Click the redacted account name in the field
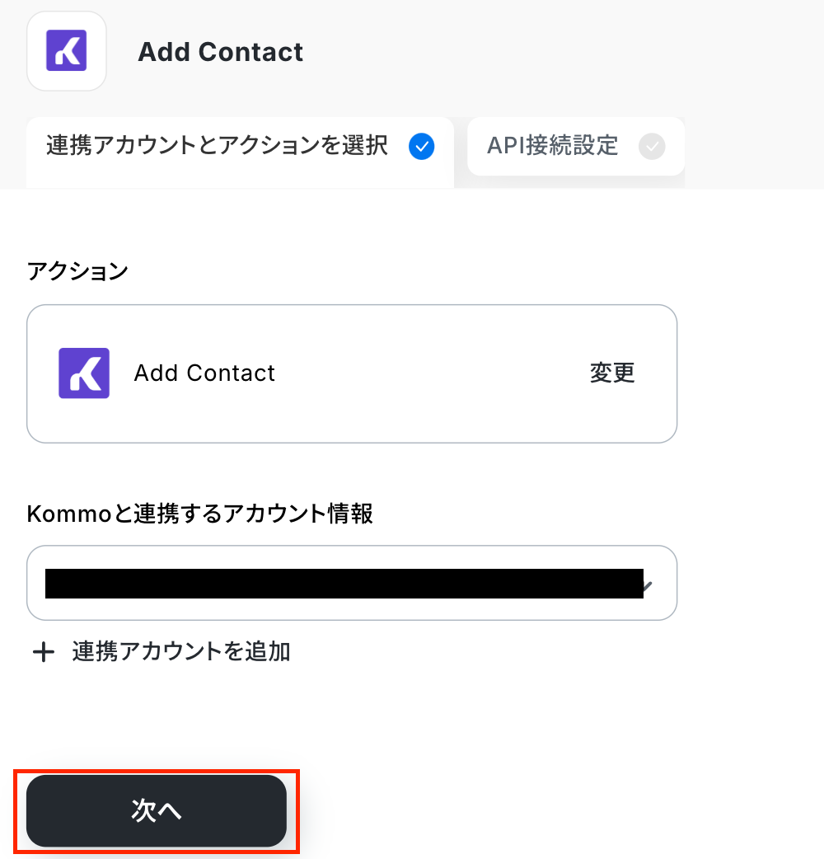The height and width of the screenshot is (859, 824). (344, 583)
